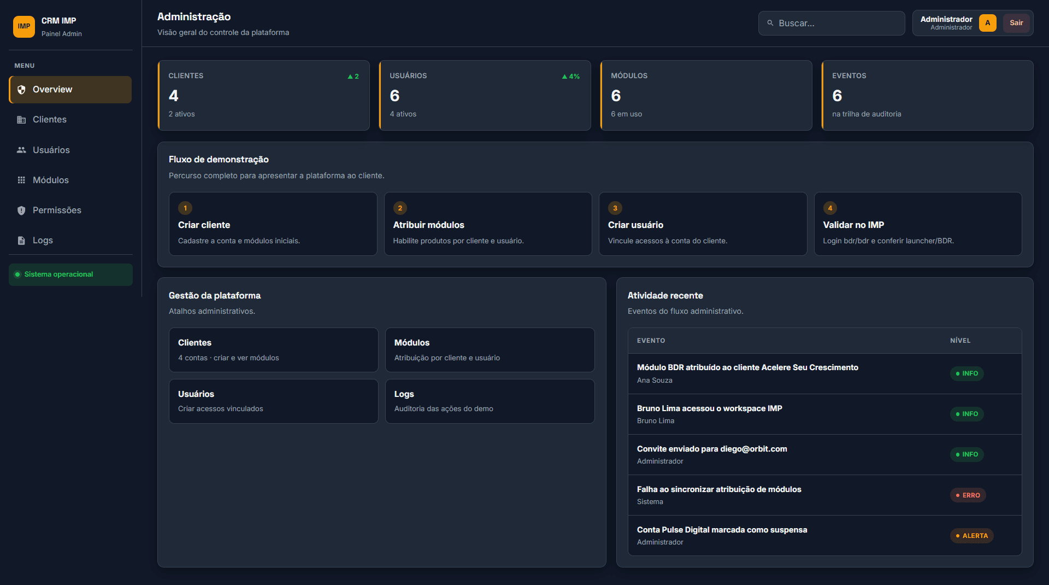This screenshot has width=1049, height=585.
Task: Open Logs from the sidebar menu
Action: [70, 241]
